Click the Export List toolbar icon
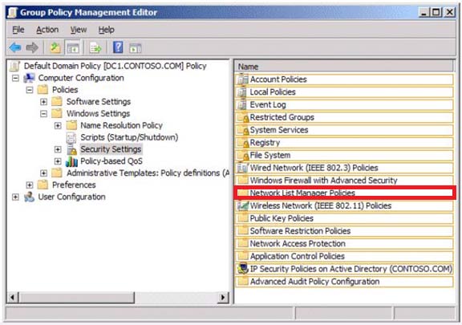 (x=95, y=47)
